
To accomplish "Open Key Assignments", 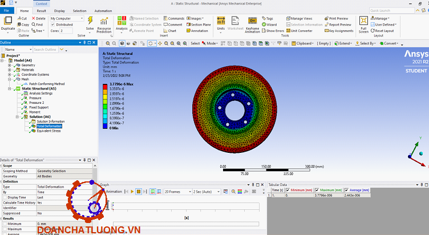I will pos(339,31).
